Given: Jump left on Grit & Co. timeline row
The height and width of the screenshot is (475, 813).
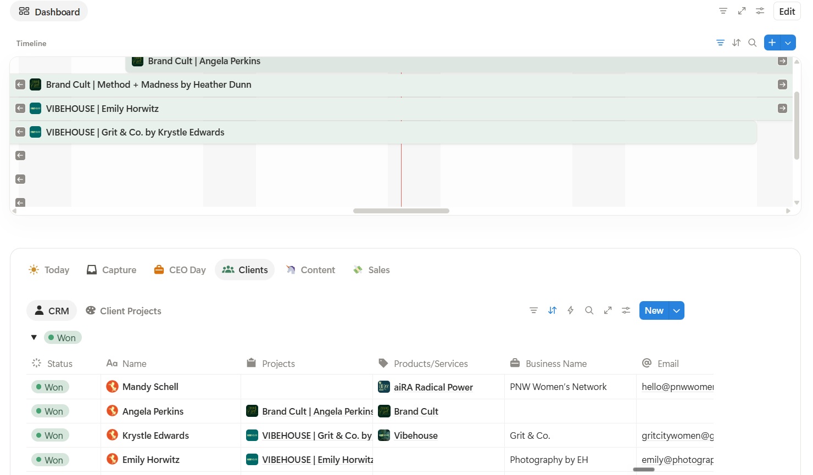Looking at the screenshot, I should (20, 132).
